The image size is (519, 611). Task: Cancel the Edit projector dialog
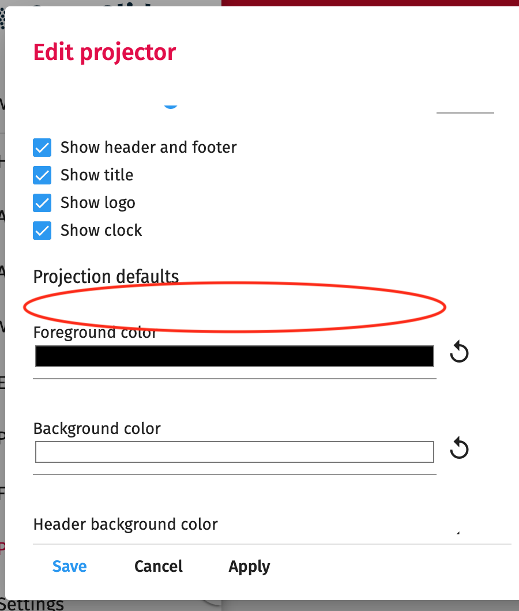[158, 567]
